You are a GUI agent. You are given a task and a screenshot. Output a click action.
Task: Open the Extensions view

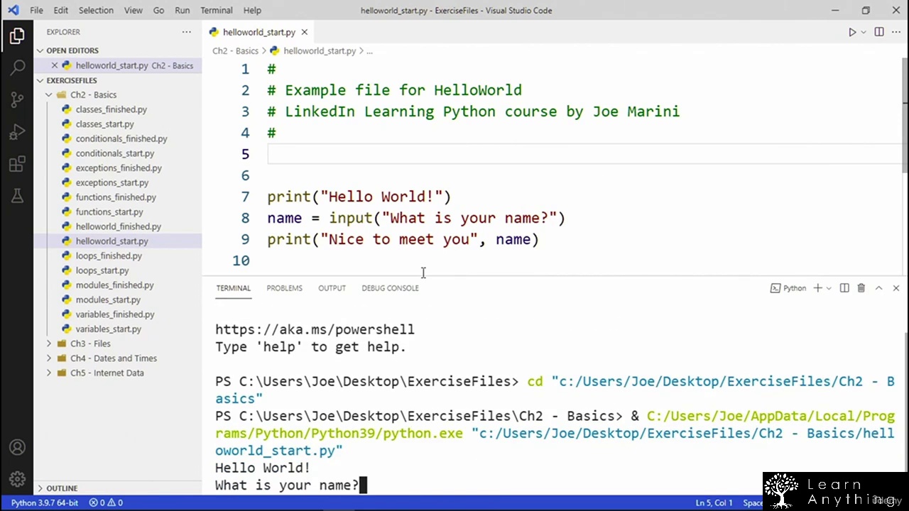tap(17, 165)
